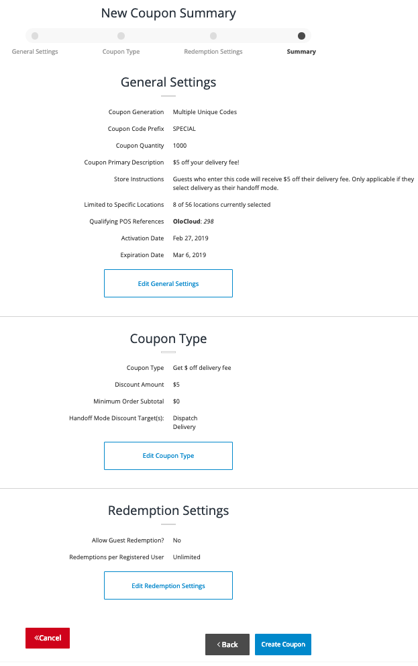Screen dimensions: 418x666
Task: Open Edit Coupon Type
Action: [x=168, y=456]
